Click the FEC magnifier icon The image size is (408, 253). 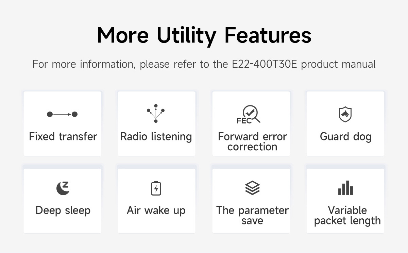point(249,114)
